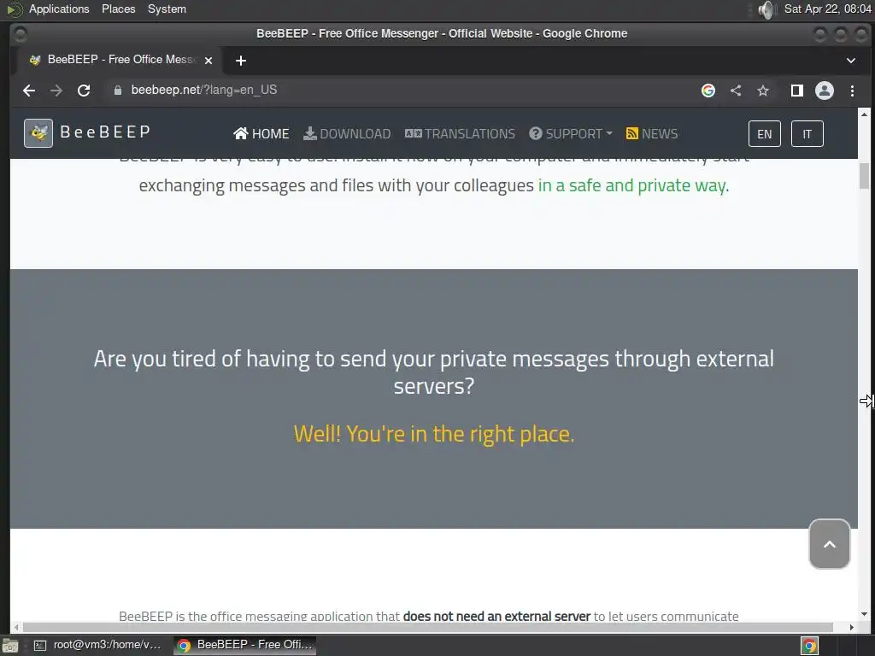This screenshot has width=875, height=656.
Task: Open Chrome three-dot menu
Action: (852, 91)
